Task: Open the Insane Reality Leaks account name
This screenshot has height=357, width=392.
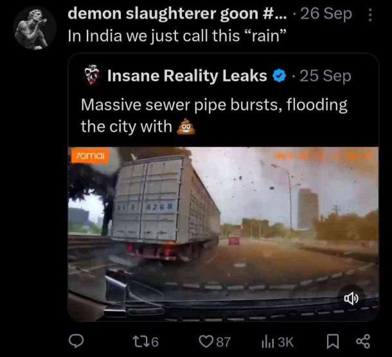Action: click(x=186, y=76)
